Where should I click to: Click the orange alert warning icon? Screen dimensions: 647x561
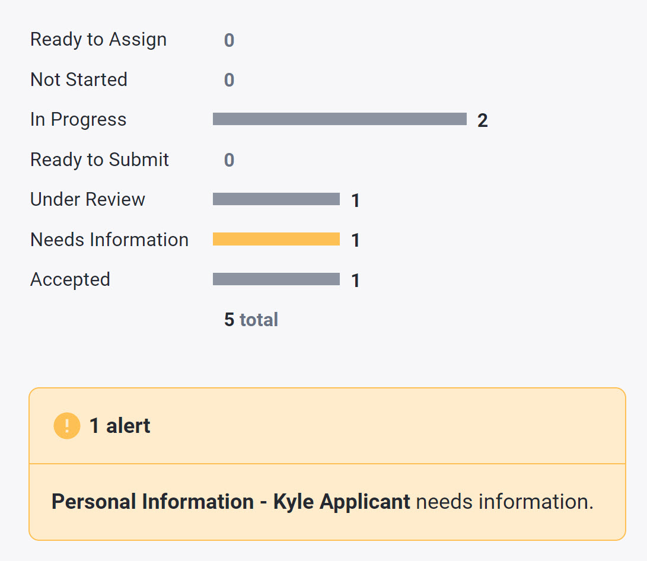(67, 426)
